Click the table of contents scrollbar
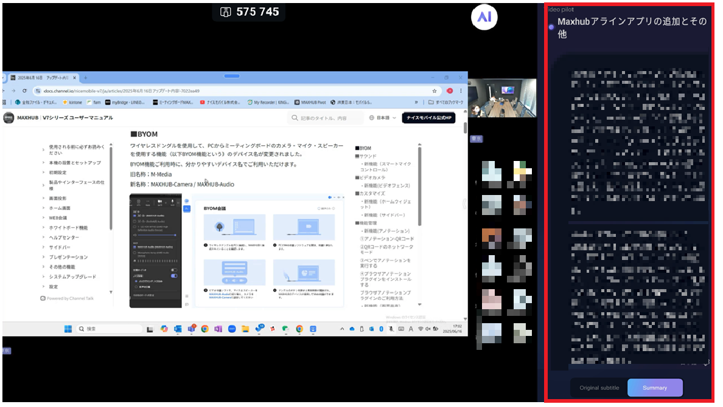 pos(419,186)
